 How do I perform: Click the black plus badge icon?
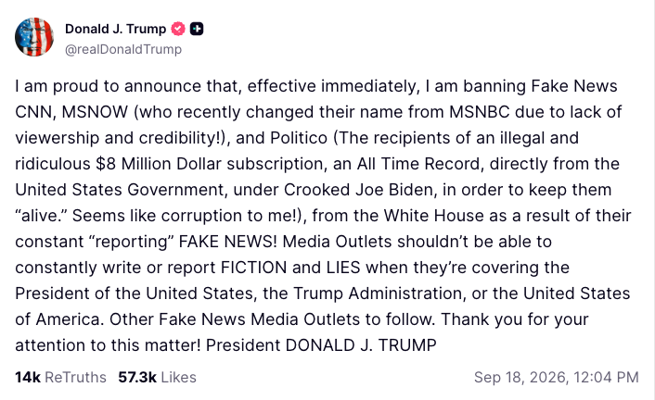click(x=197, y=29)
